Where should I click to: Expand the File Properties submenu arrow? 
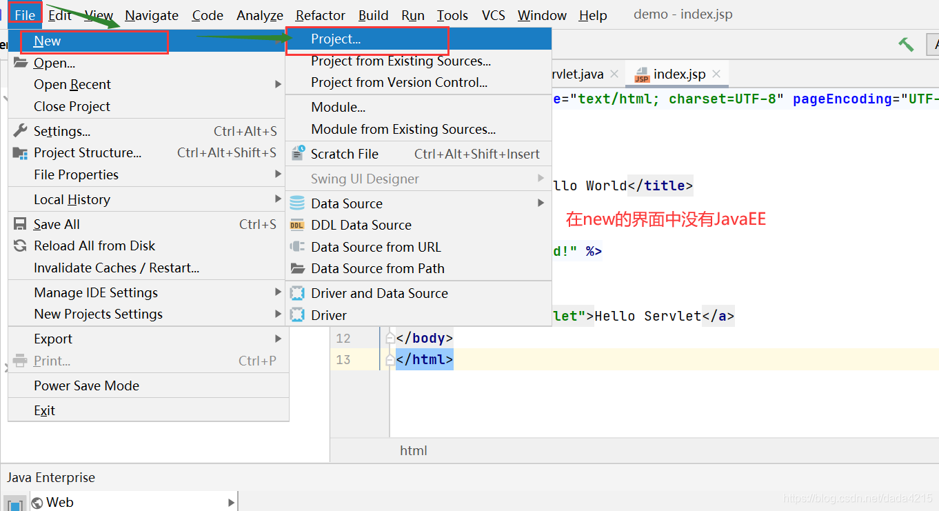278,174
